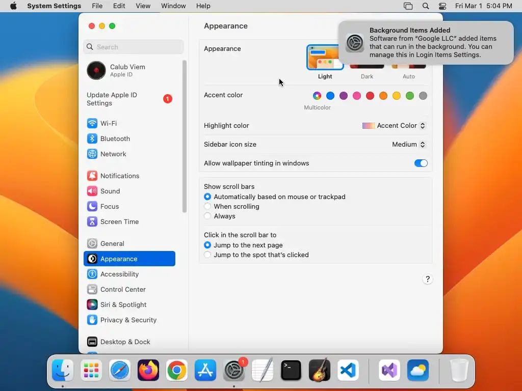Open the Highlight color dropdown
Image resolution: width=522 pixels, height=391 pixels.
point(394,126)
